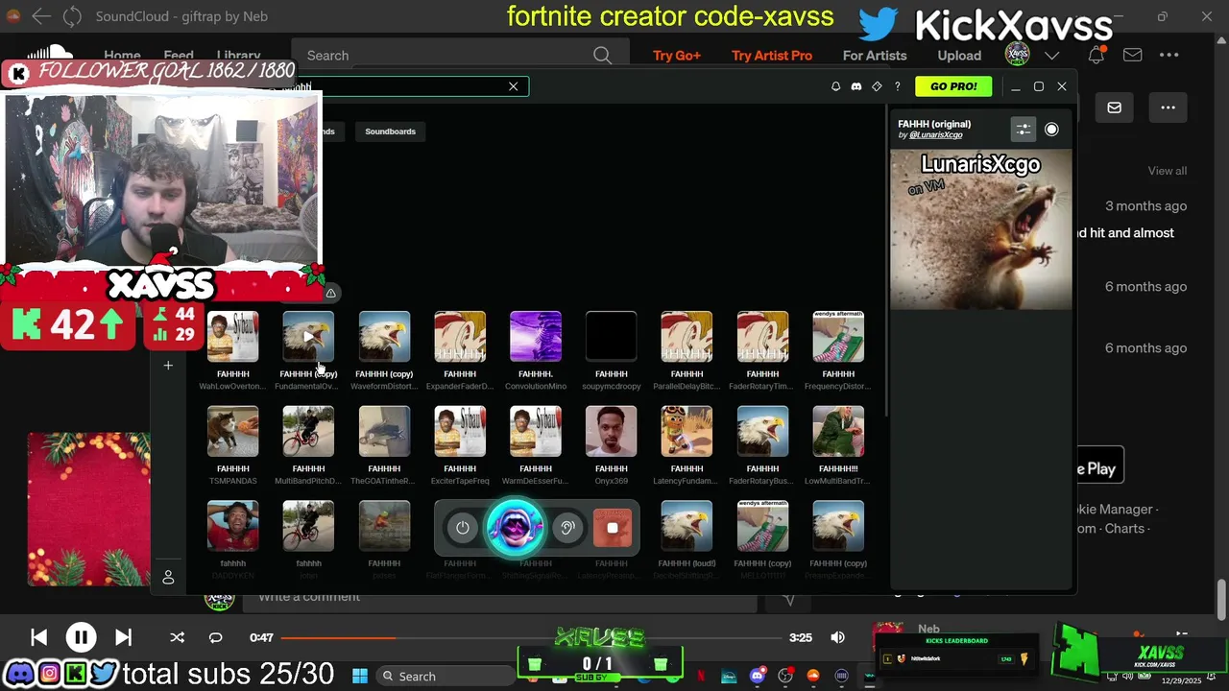
Task: Play FAHHHH sound by ExpanderFaderD
Action: [460, 337]
